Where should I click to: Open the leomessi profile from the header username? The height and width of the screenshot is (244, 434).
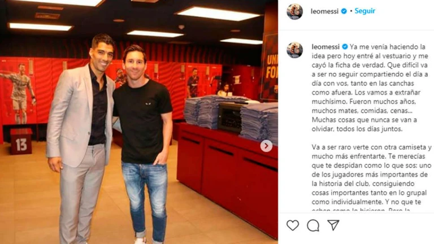324,11
